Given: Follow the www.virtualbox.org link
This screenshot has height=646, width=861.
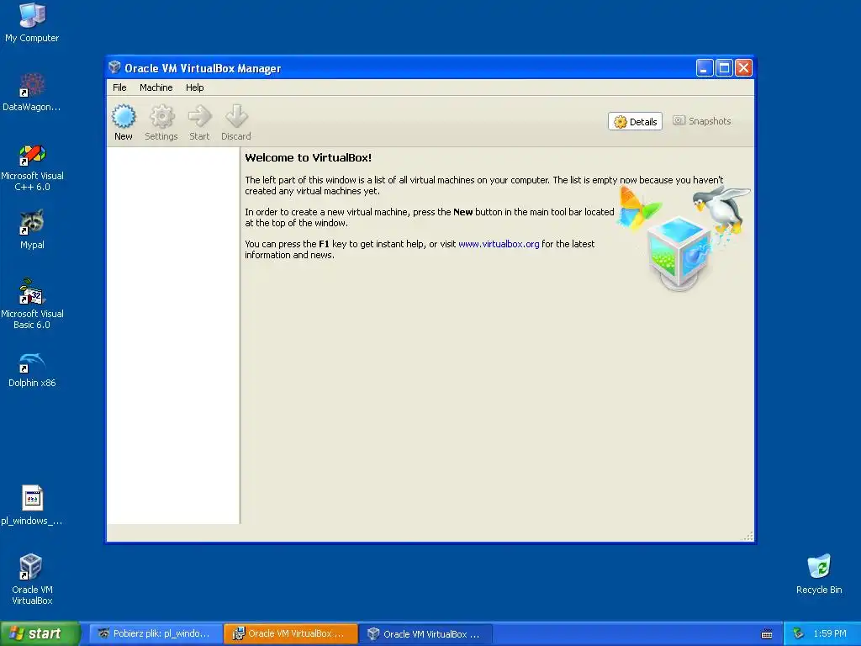Looking at the screenshot, I should (x=499, y=244).
